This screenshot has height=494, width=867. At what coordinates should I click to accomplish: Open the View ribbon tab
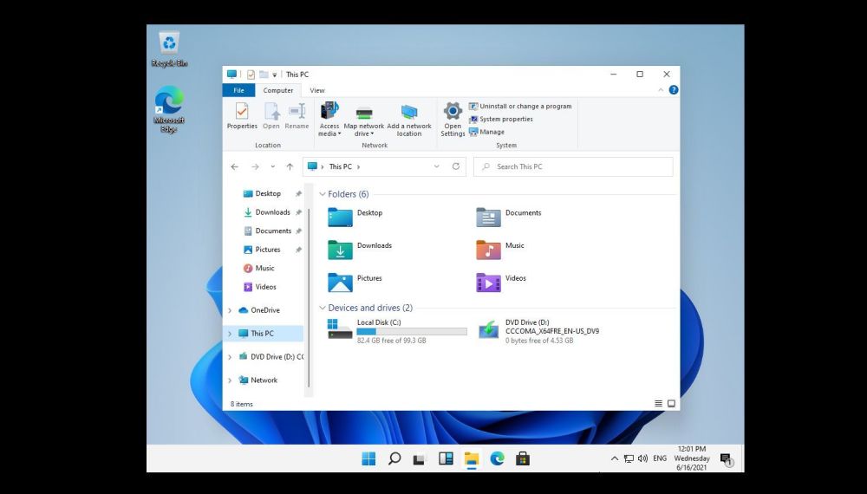317,90
